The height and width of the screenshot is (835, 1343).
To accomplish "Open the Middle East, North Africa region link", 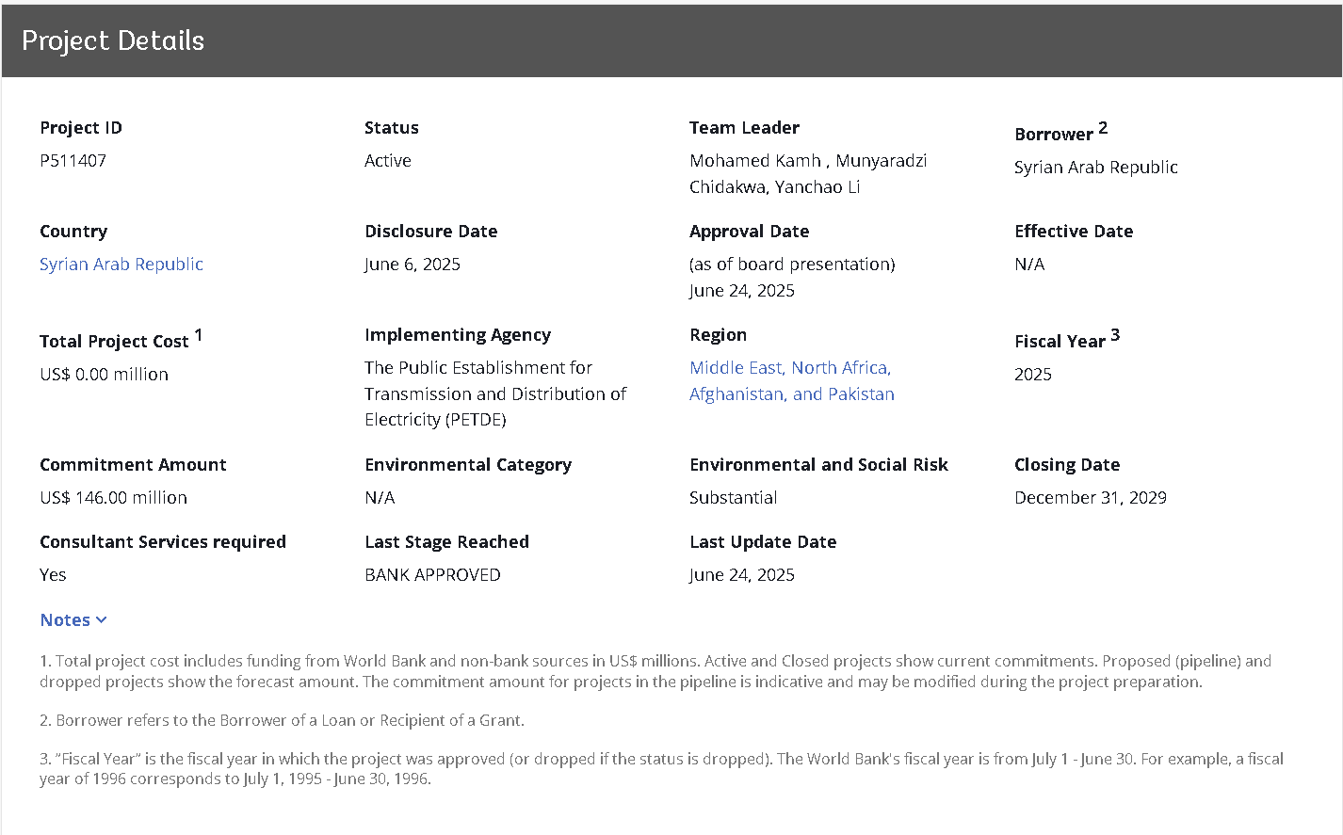I will 789,368.
